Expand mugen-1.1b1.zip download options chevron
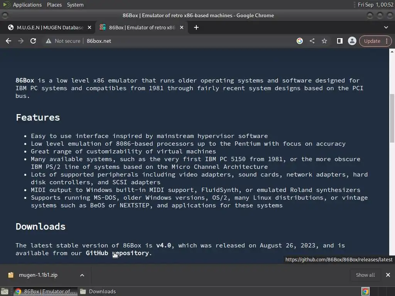The image size is (395, 296). (x=82, y=275)
